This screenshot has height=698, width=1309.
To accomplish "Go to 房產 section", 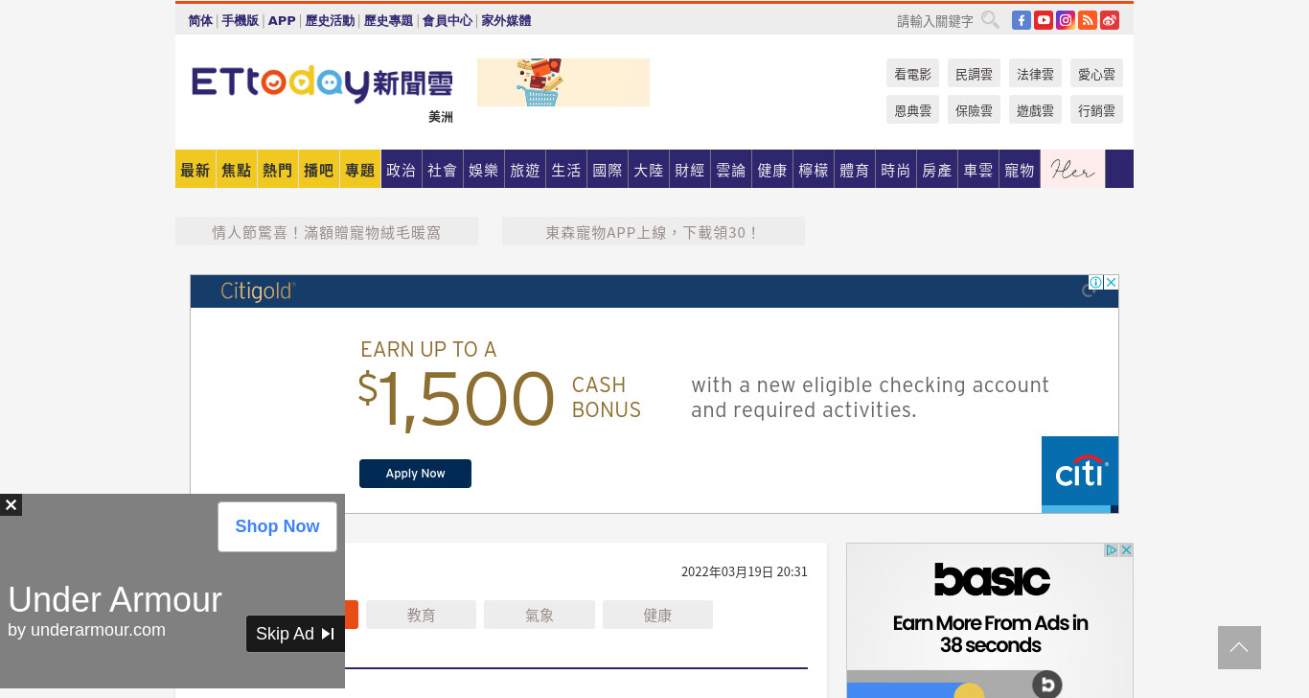I will coord(937,169).
